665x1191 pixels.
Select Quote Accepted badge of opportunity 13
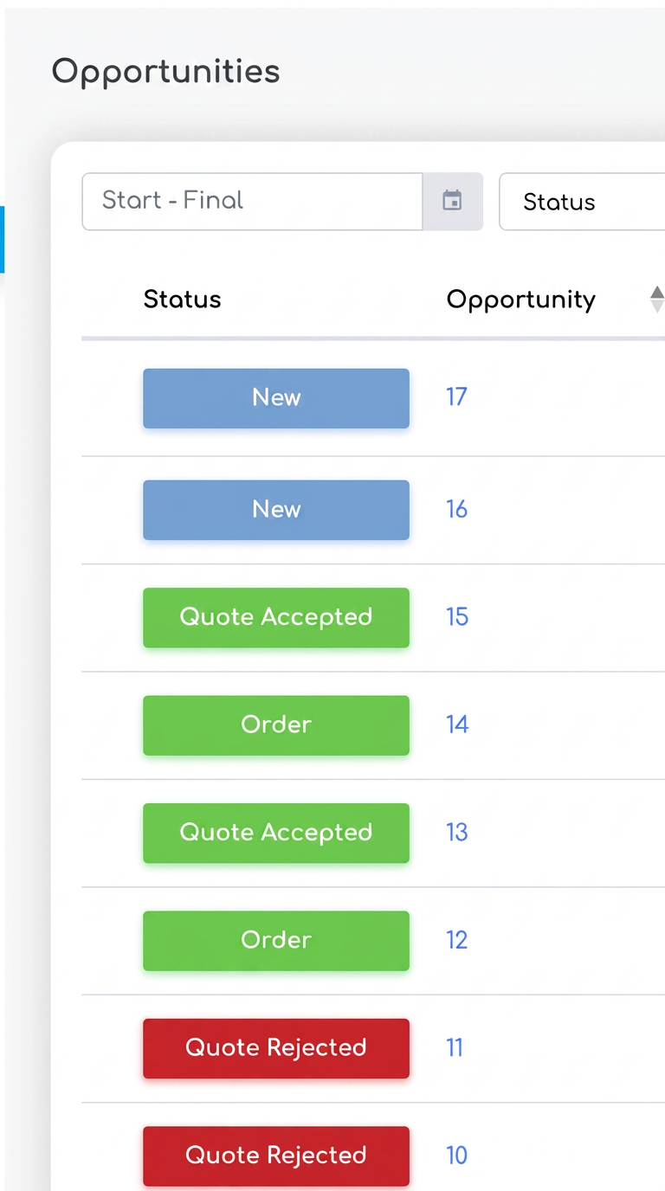click(276, 834)
